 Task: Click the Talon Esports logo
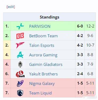[x=20, y=45]
